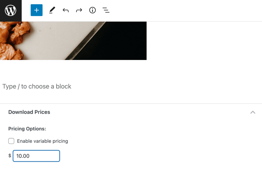Click the WordPress logo icon
The width and height of the screenshot is (262, 174).
pyautogui.click(x=10, y=10)
